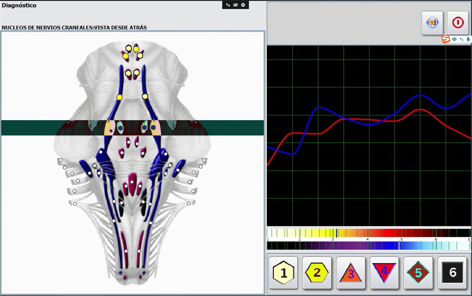
Task: Choose the orange triangle level 3 button
Action: [x=350, y=273]
